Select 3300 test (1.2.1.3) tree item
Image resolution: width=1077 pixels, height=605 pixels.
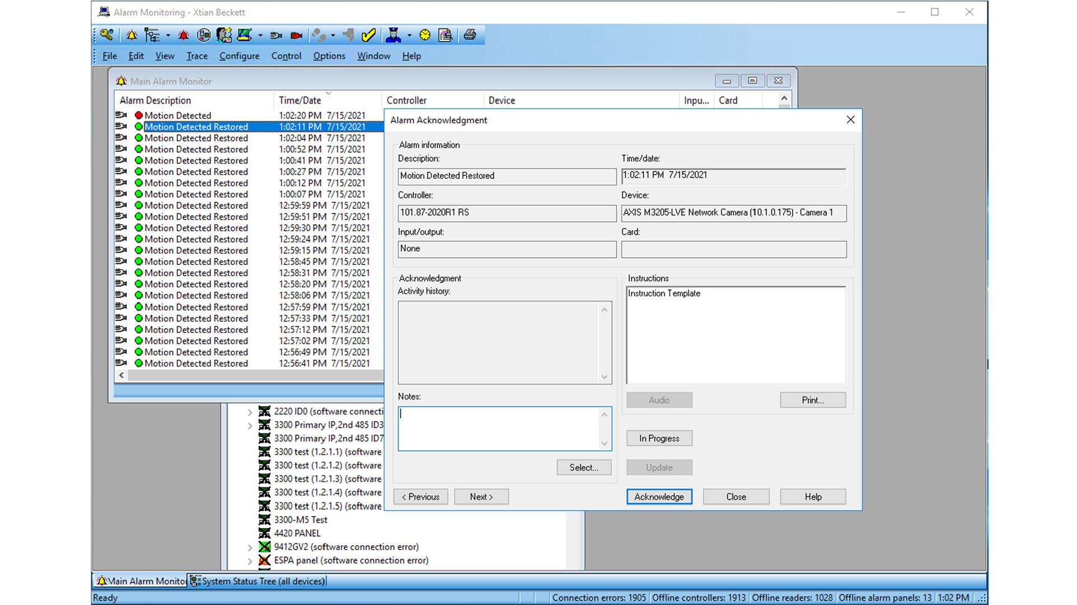pos(328,479)
